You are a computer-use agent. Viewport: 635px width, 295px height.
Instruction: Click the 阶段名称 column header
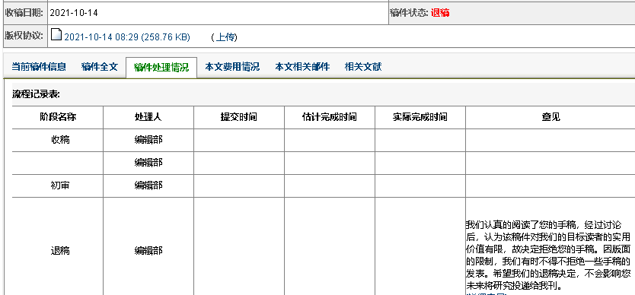pos(58,117)
